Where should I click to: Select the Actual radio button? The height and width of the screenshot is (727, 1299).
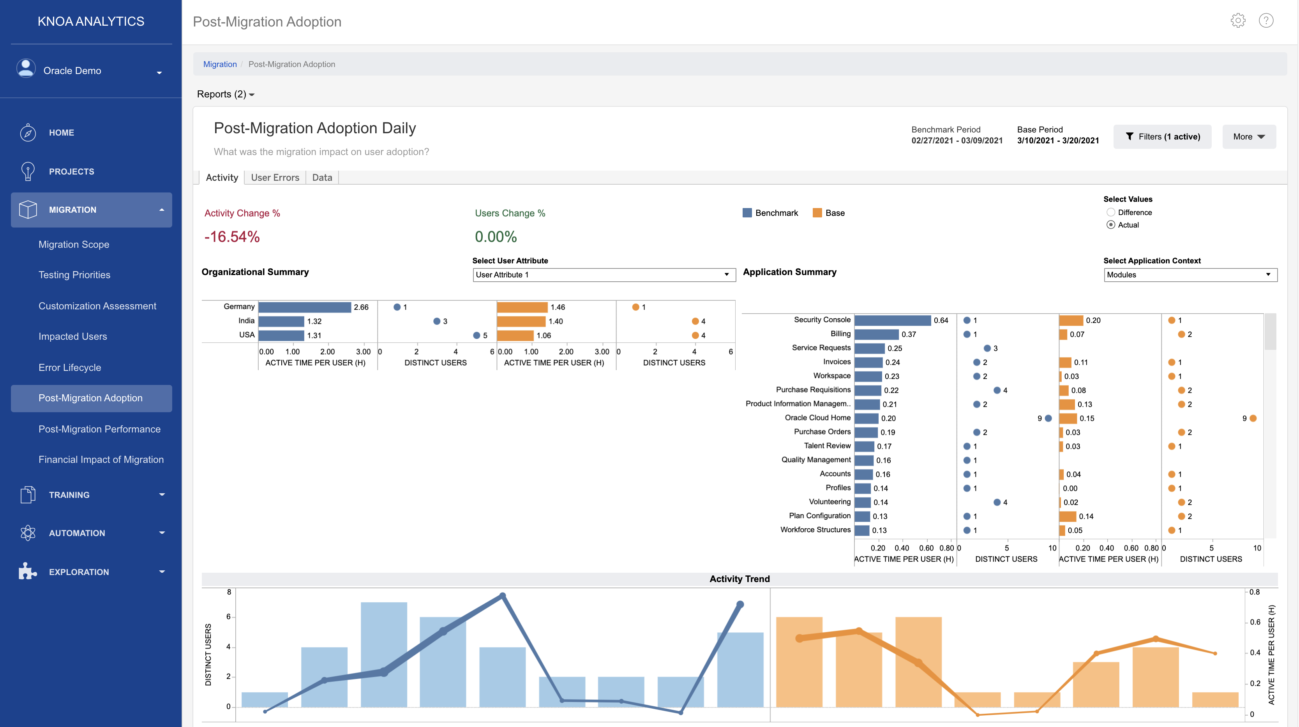click(1110, 225)
